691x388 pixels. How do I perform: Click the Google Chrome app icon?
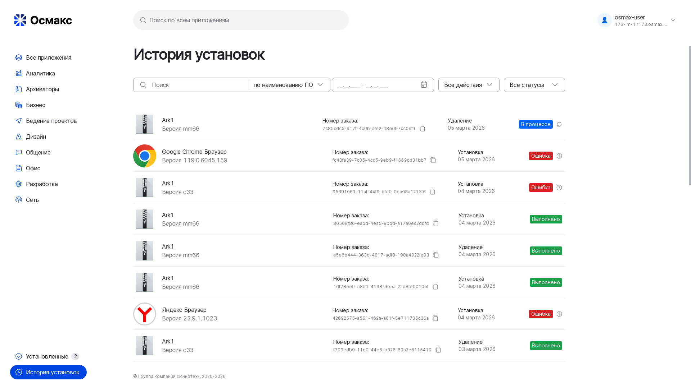[145, 156]
